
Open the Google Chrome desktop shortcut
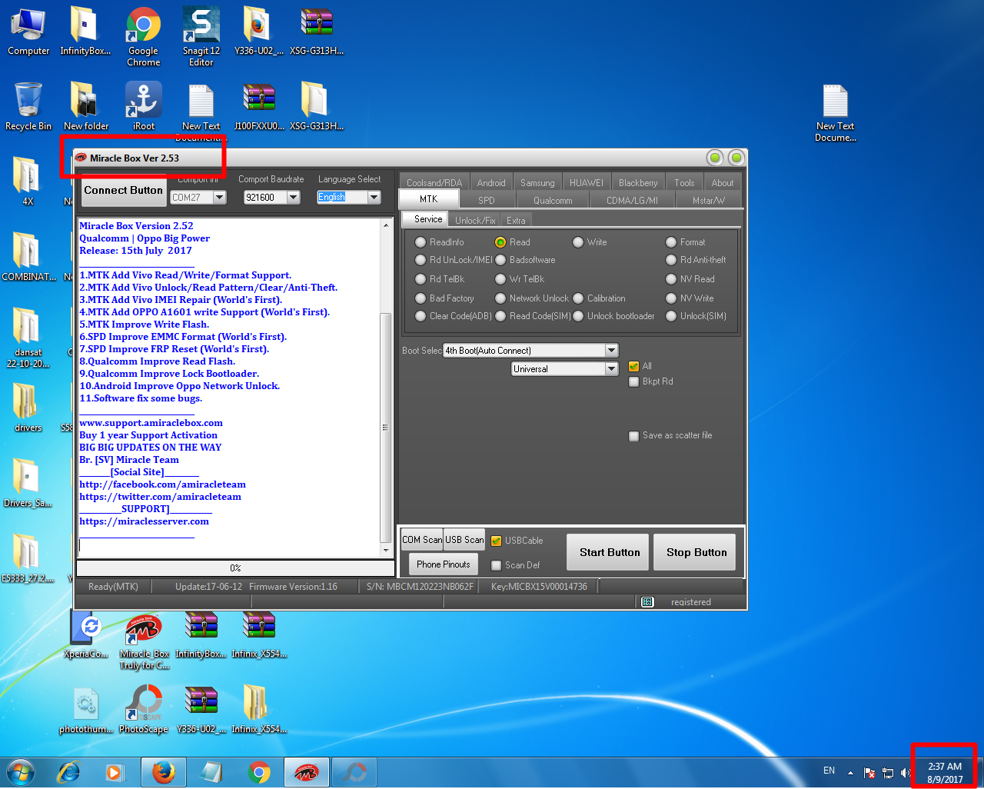(x=144, y=37)
